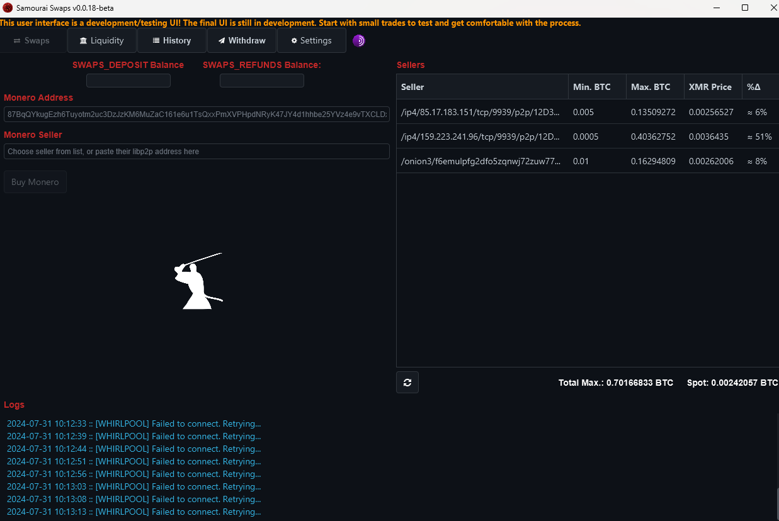This screenshot has width=779, height=521.
Task: Sort by the Max. BTC column header
Action: pos(651,87)
